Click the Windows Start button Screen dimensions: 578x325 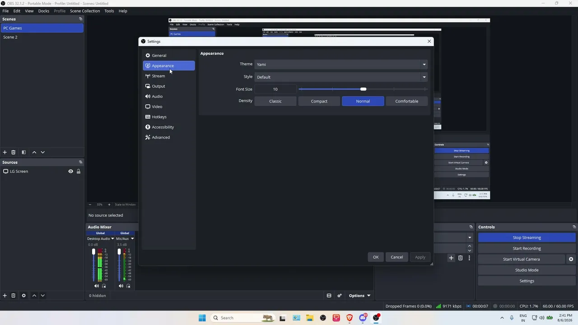[202, 318]
